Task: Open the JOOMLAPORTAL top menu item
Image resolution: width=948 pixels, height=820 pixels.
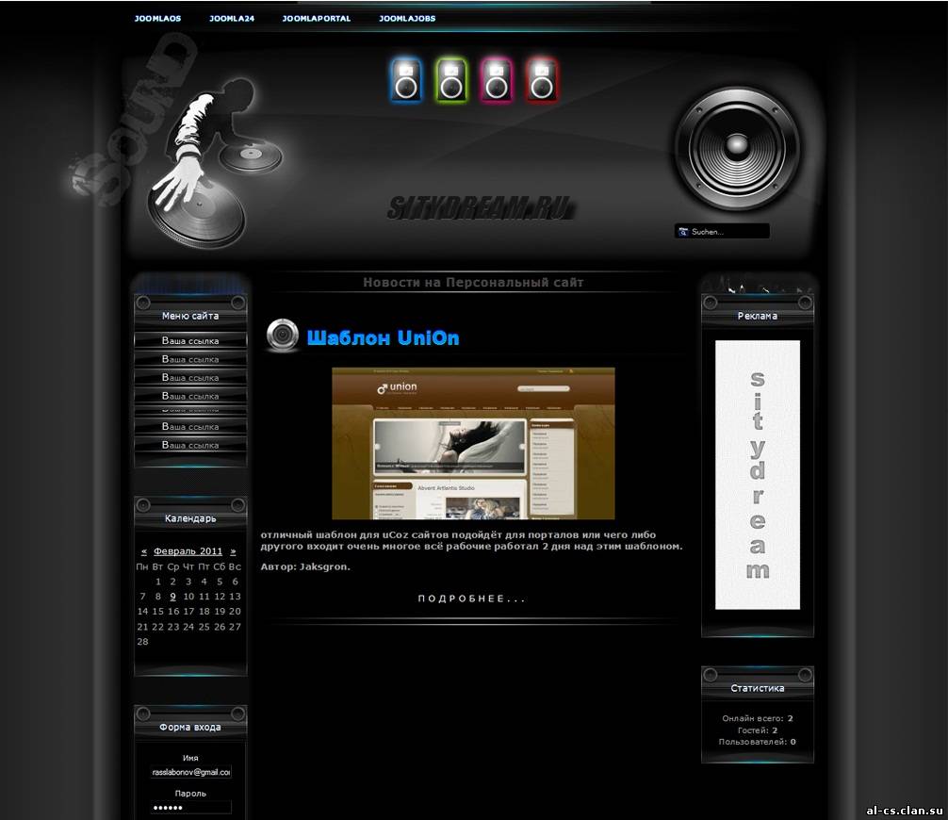Action: coord(317,18)
